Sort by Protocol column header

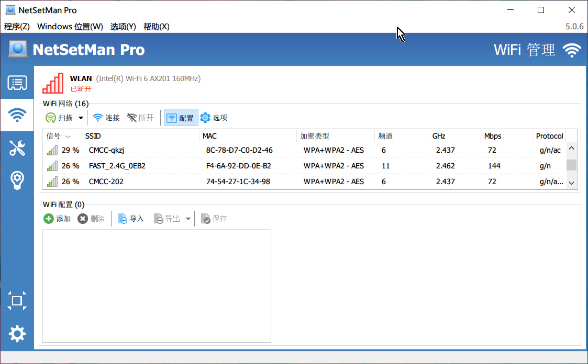549,136
